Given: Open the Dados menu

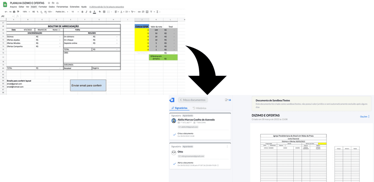Looking at the screenshot, I should (52, 7).
